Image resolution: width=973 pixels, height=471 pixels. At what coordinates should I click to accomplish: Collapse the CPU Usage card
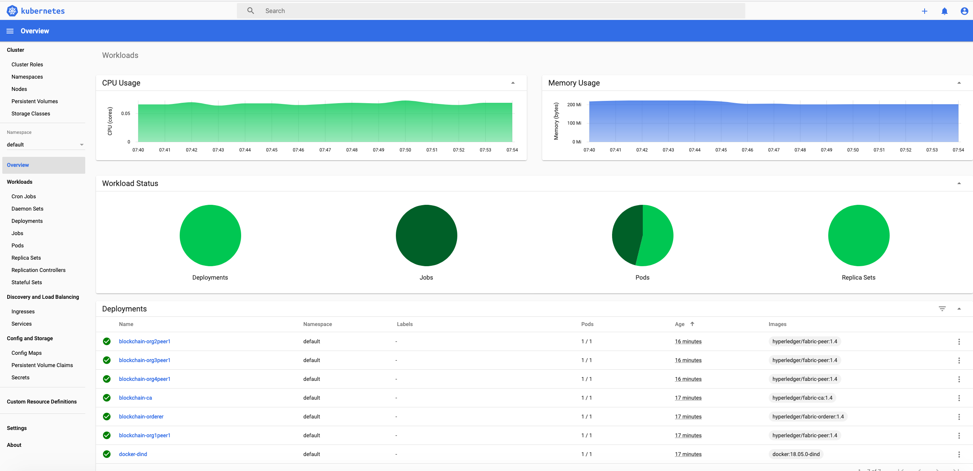pyautogui.click(x=513, y=83)
